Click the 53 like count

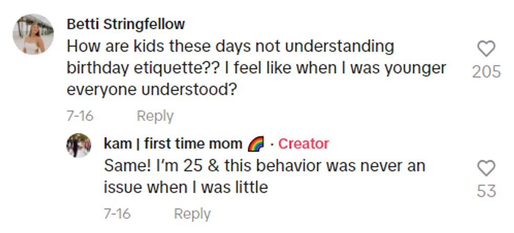tap(486, 191)
